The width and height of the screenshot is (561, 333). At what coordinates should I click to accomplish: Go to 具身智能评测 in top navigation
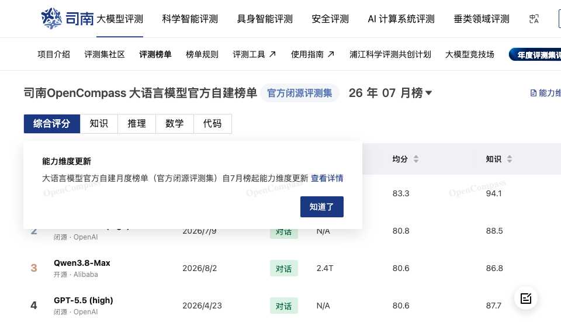[x=265, y=19]
